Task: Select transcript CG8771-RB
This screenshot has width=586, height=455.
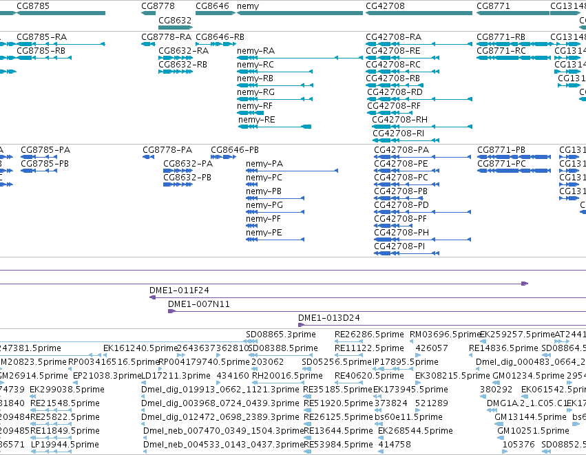Action: [x=513, y=44]
